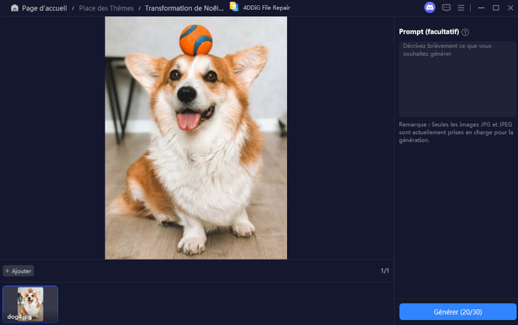
Task: Open Page d'accueil breadcrumb link
Action: tap(44, 8)
